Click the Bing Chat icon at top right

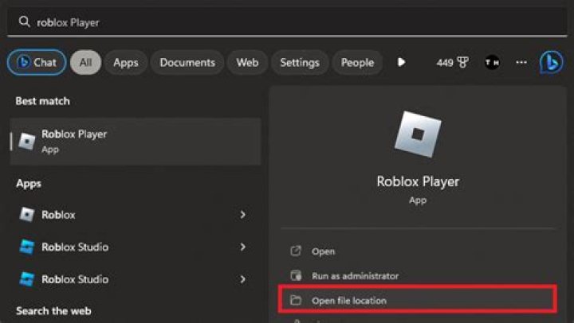(x=551, y=62)
